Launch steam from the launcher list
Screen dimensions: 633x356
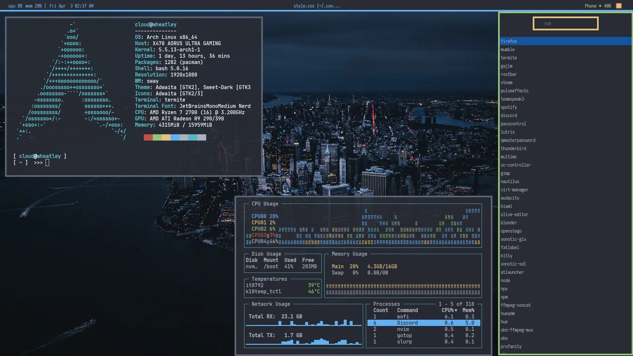click(566, 82)
